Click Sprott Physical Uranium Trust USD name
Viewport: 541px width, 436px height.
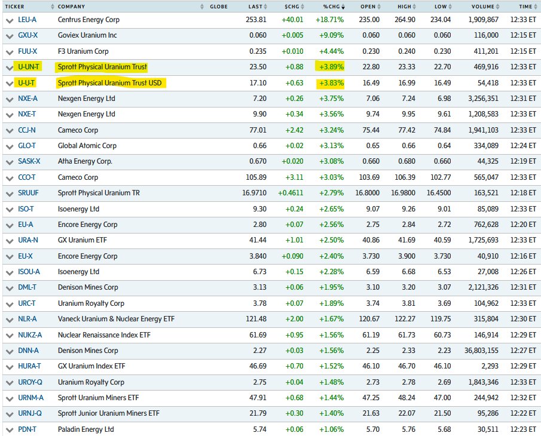coord(110,83)
